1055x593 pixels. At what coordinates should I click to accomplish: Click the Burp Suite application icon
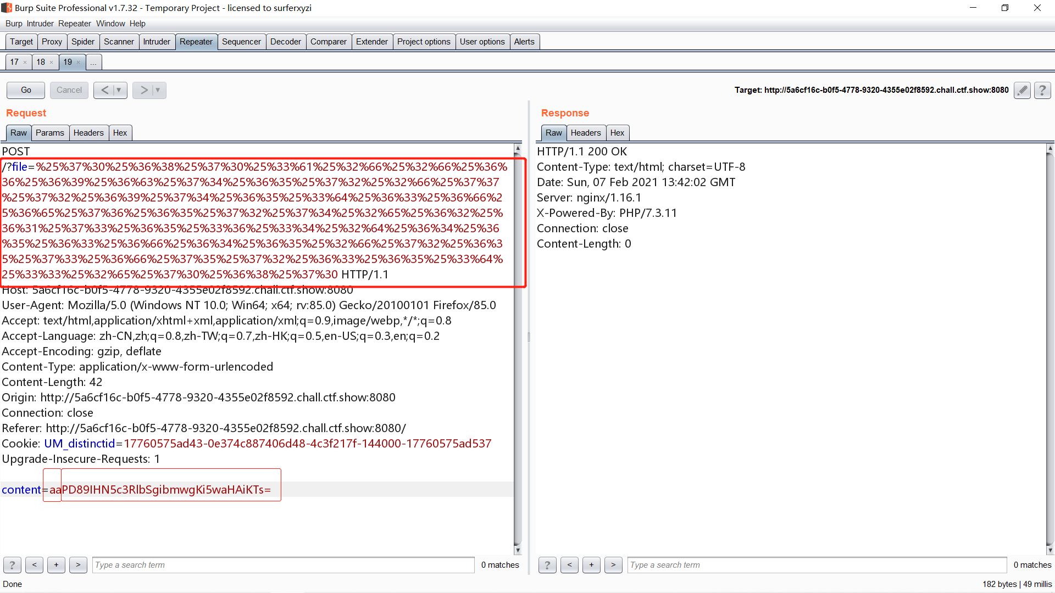(x=7, y=8)
